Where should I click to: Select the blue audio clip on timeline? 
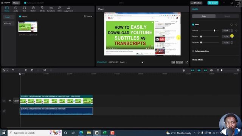coord(56,111)
